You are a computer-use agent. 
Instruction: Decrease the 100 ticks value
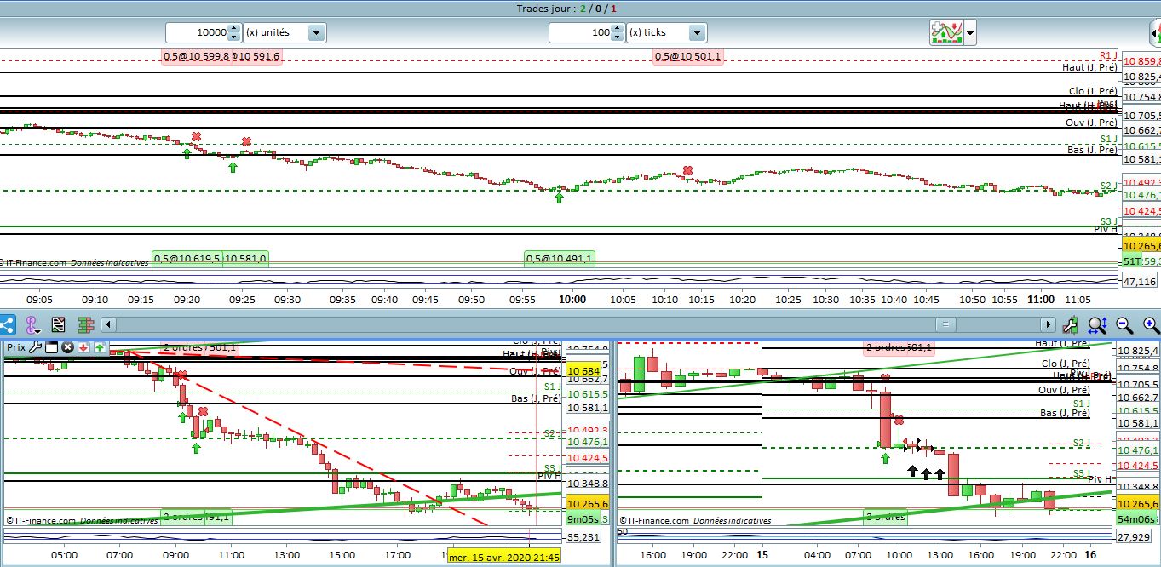point(618,37)
